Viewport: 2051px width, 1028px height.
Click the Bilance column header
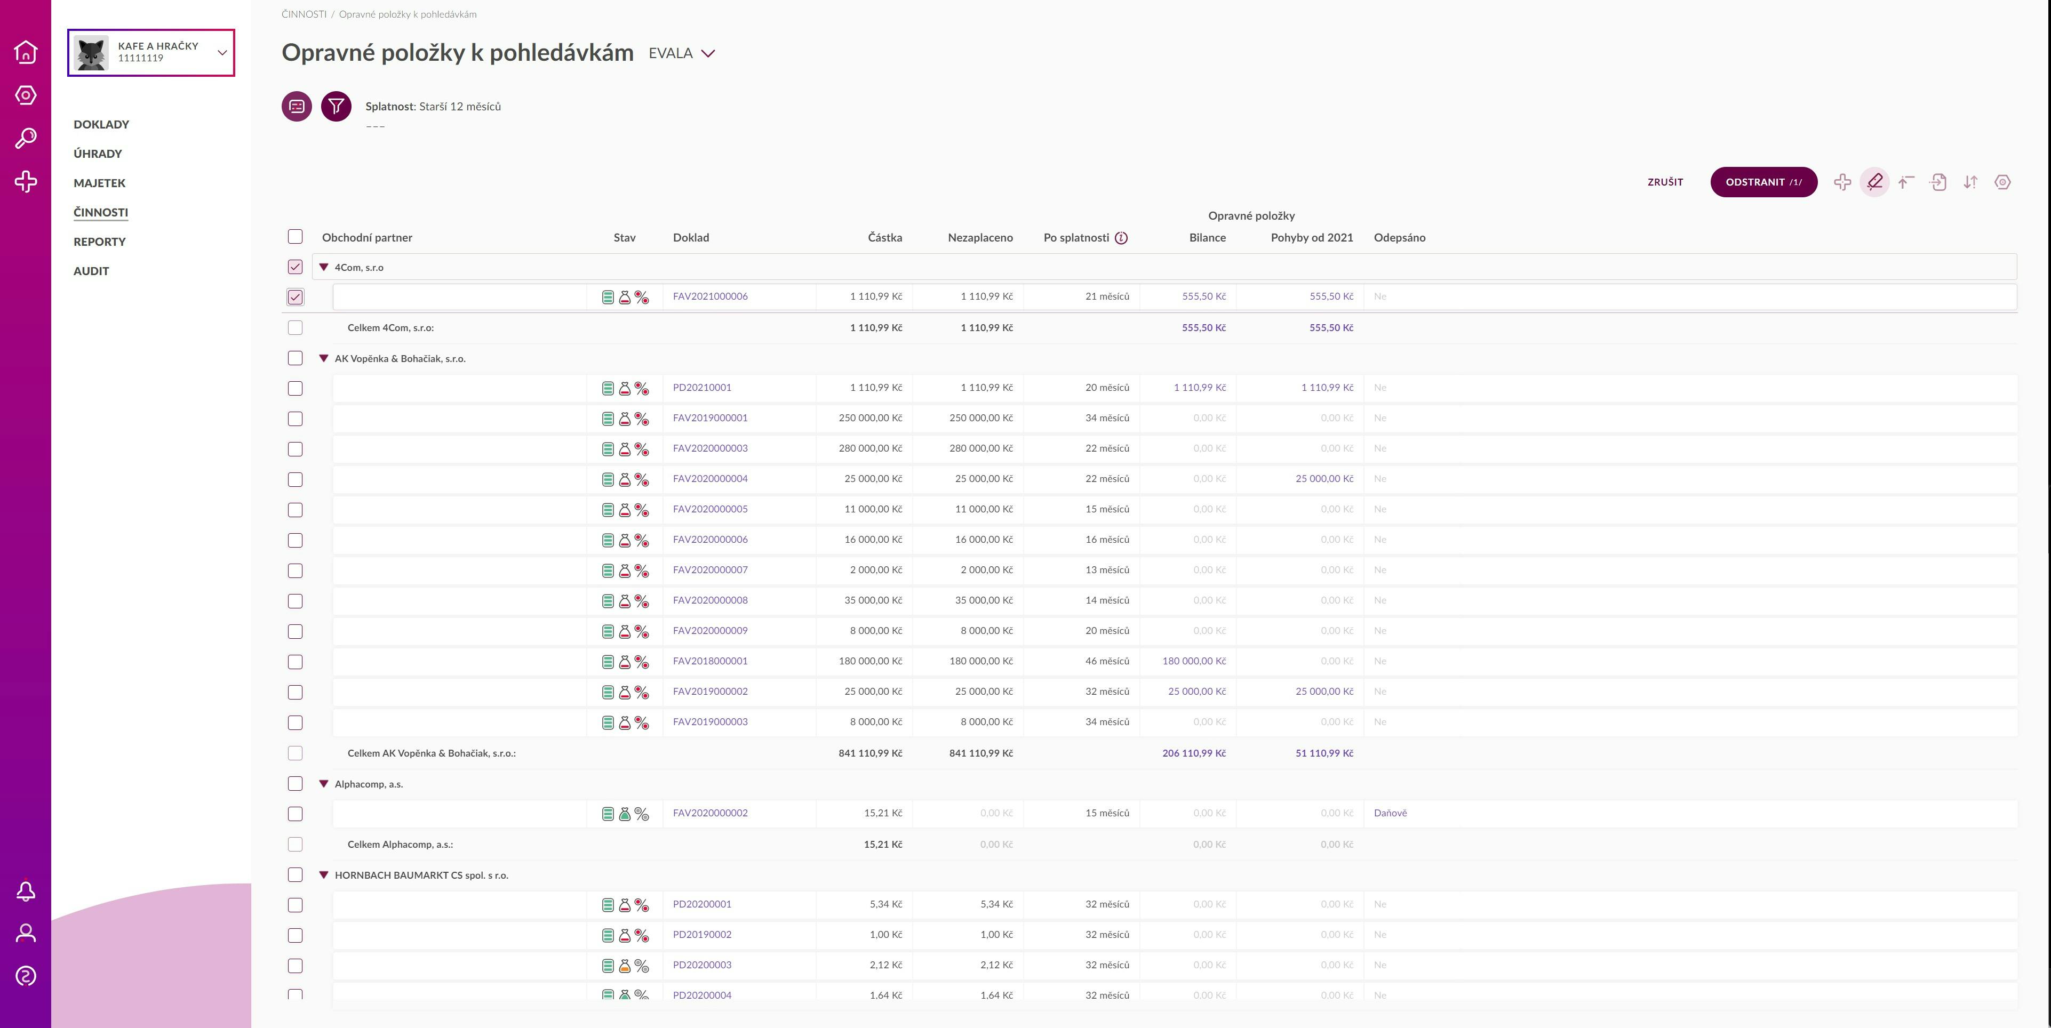coord(1207,238)
